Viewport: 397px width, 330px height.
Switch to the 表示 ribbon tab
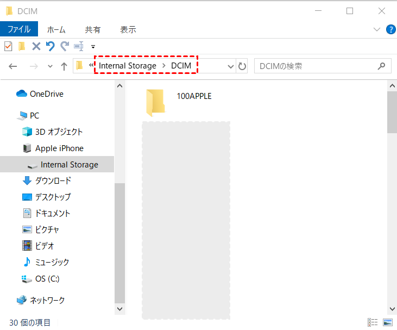(128, 29)
